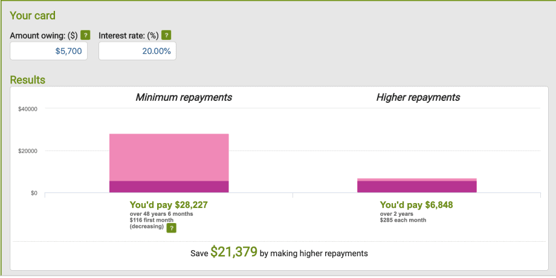This screenshot has width=556, height=278.
Task: Click the $21,379 savings amount
Action: coord(233,253)
